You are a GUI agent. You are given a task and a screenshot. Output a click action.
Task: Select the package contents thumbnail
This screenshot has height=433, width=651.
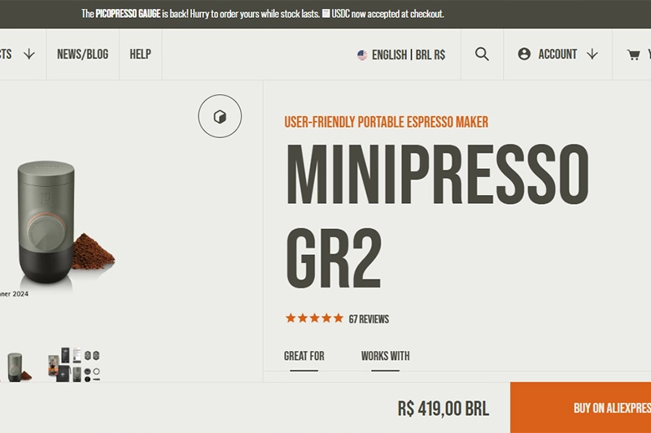(x=74, y=365)
